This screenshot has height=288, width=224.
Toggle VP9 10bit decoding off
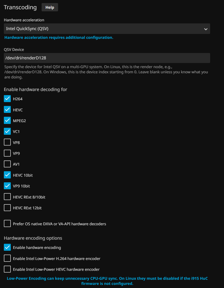coord(7,186)
